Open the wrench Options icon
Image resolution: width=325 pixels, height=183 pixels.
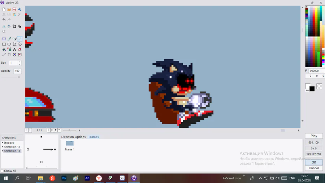pos(19,9)
